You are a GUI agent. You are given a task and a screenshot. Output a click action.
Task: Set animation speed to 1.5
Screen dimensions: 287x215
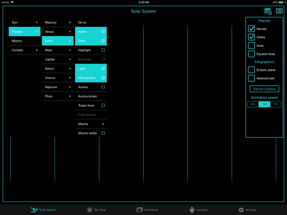pyautogui.click(x=276, y=104)
